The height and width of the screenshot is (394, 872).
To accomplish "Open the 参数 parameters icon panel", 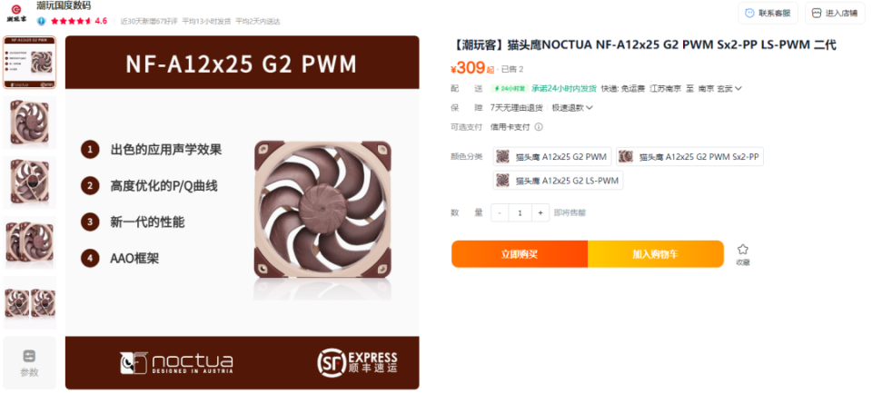I will tap(29, 362).
